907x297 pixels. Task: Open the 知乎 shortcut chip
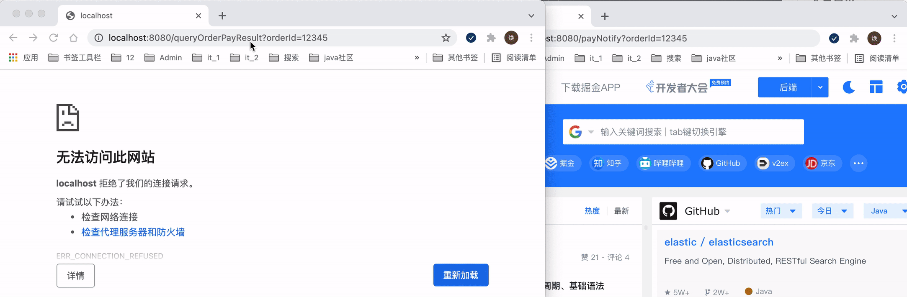tap(608, 163)
